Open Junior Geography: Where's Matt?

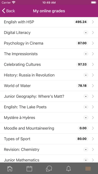click(x=49, y=96)
